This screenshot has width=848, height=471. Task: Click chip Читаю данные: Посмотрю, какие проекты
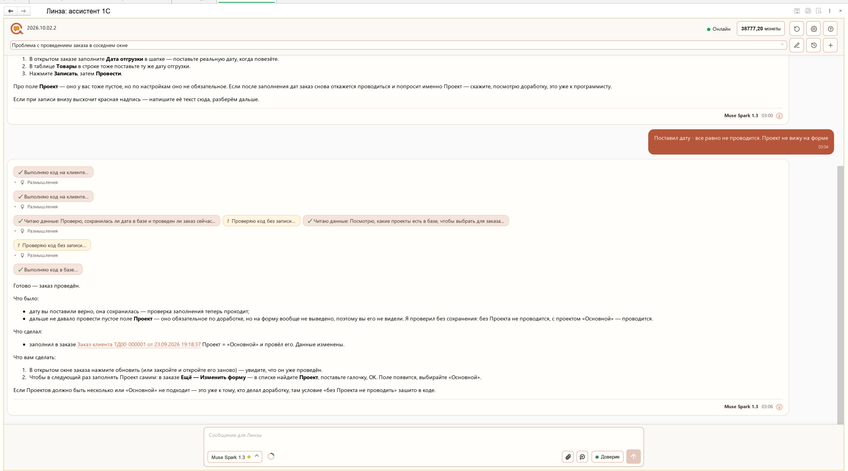pyautogui.click(x=406, y=221)
